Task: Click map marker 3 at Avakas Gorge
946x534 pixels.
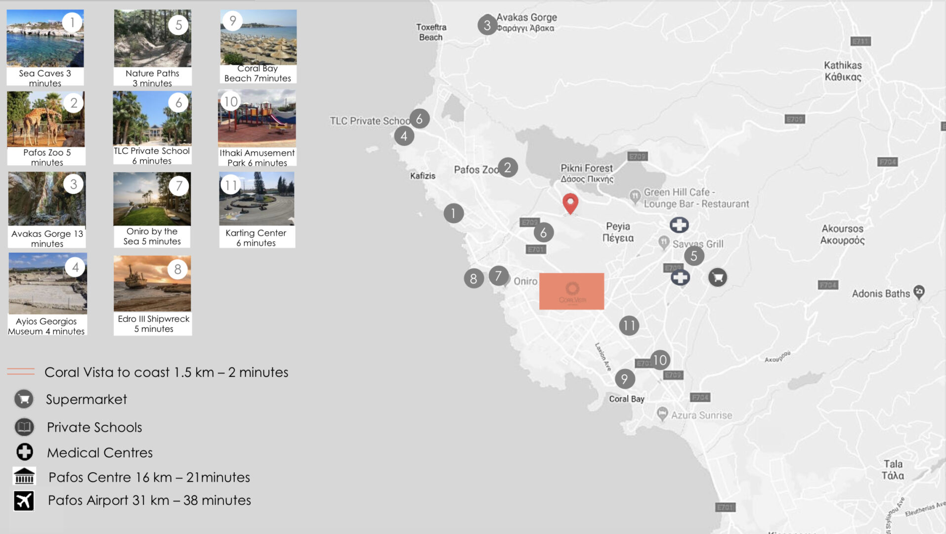Action: tap(487, 25)
